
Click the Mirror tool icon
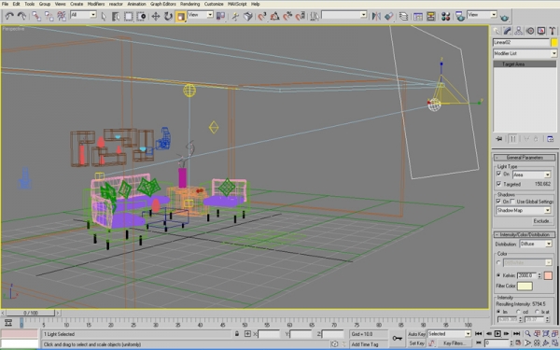[376, 16]
